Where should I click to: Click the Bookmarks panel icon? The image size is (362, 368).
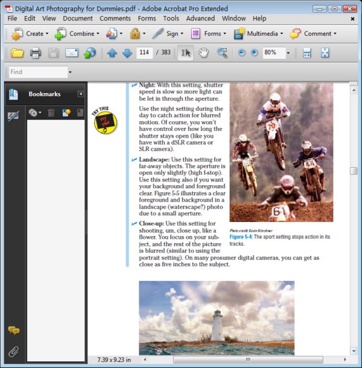[13, 94]
